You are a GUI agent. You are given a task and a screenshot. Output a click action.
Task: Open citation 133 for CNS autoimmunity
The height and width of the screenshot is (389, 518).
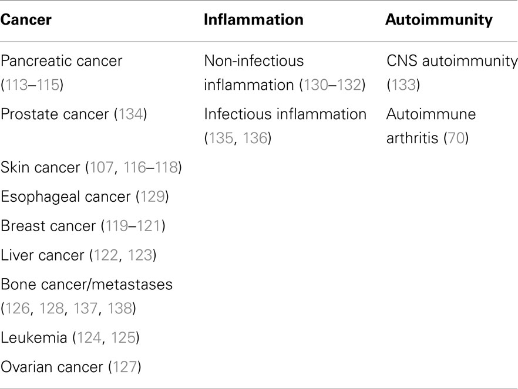pyautogui.click(x=403, y=85)
